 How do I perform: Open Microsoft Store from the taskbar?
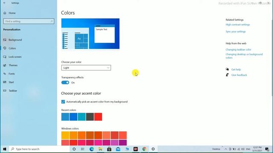tap(109, 149)
